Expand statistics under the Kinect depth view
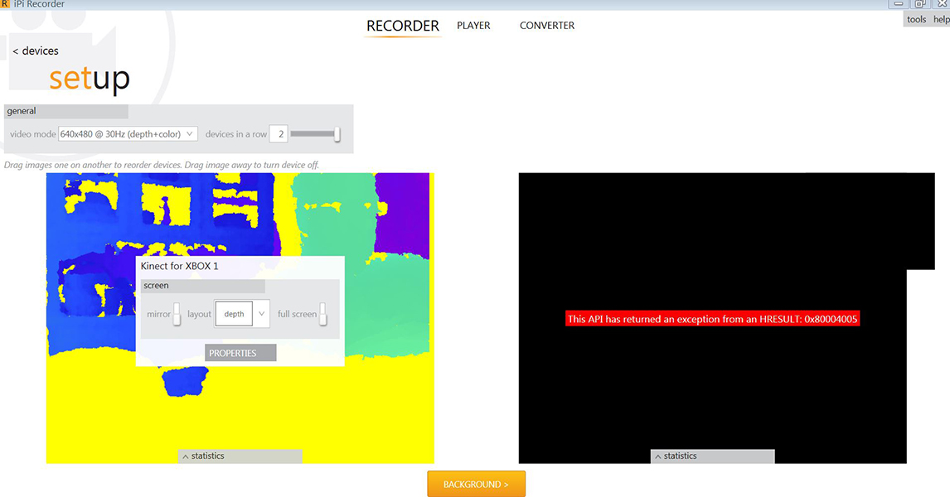 (240, 456)
